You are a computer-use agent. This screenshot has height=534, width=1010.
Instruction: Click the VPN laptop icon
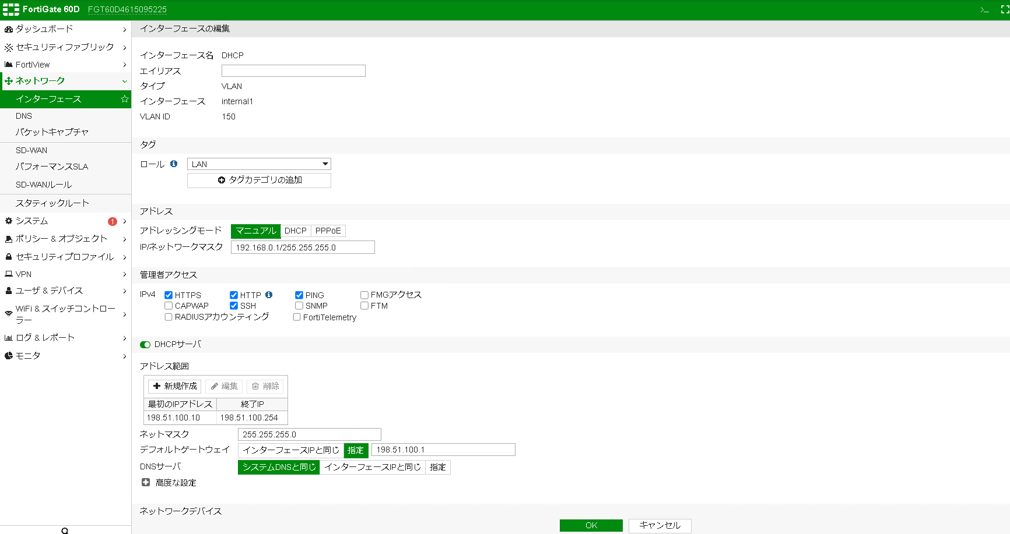coord(8,274)
